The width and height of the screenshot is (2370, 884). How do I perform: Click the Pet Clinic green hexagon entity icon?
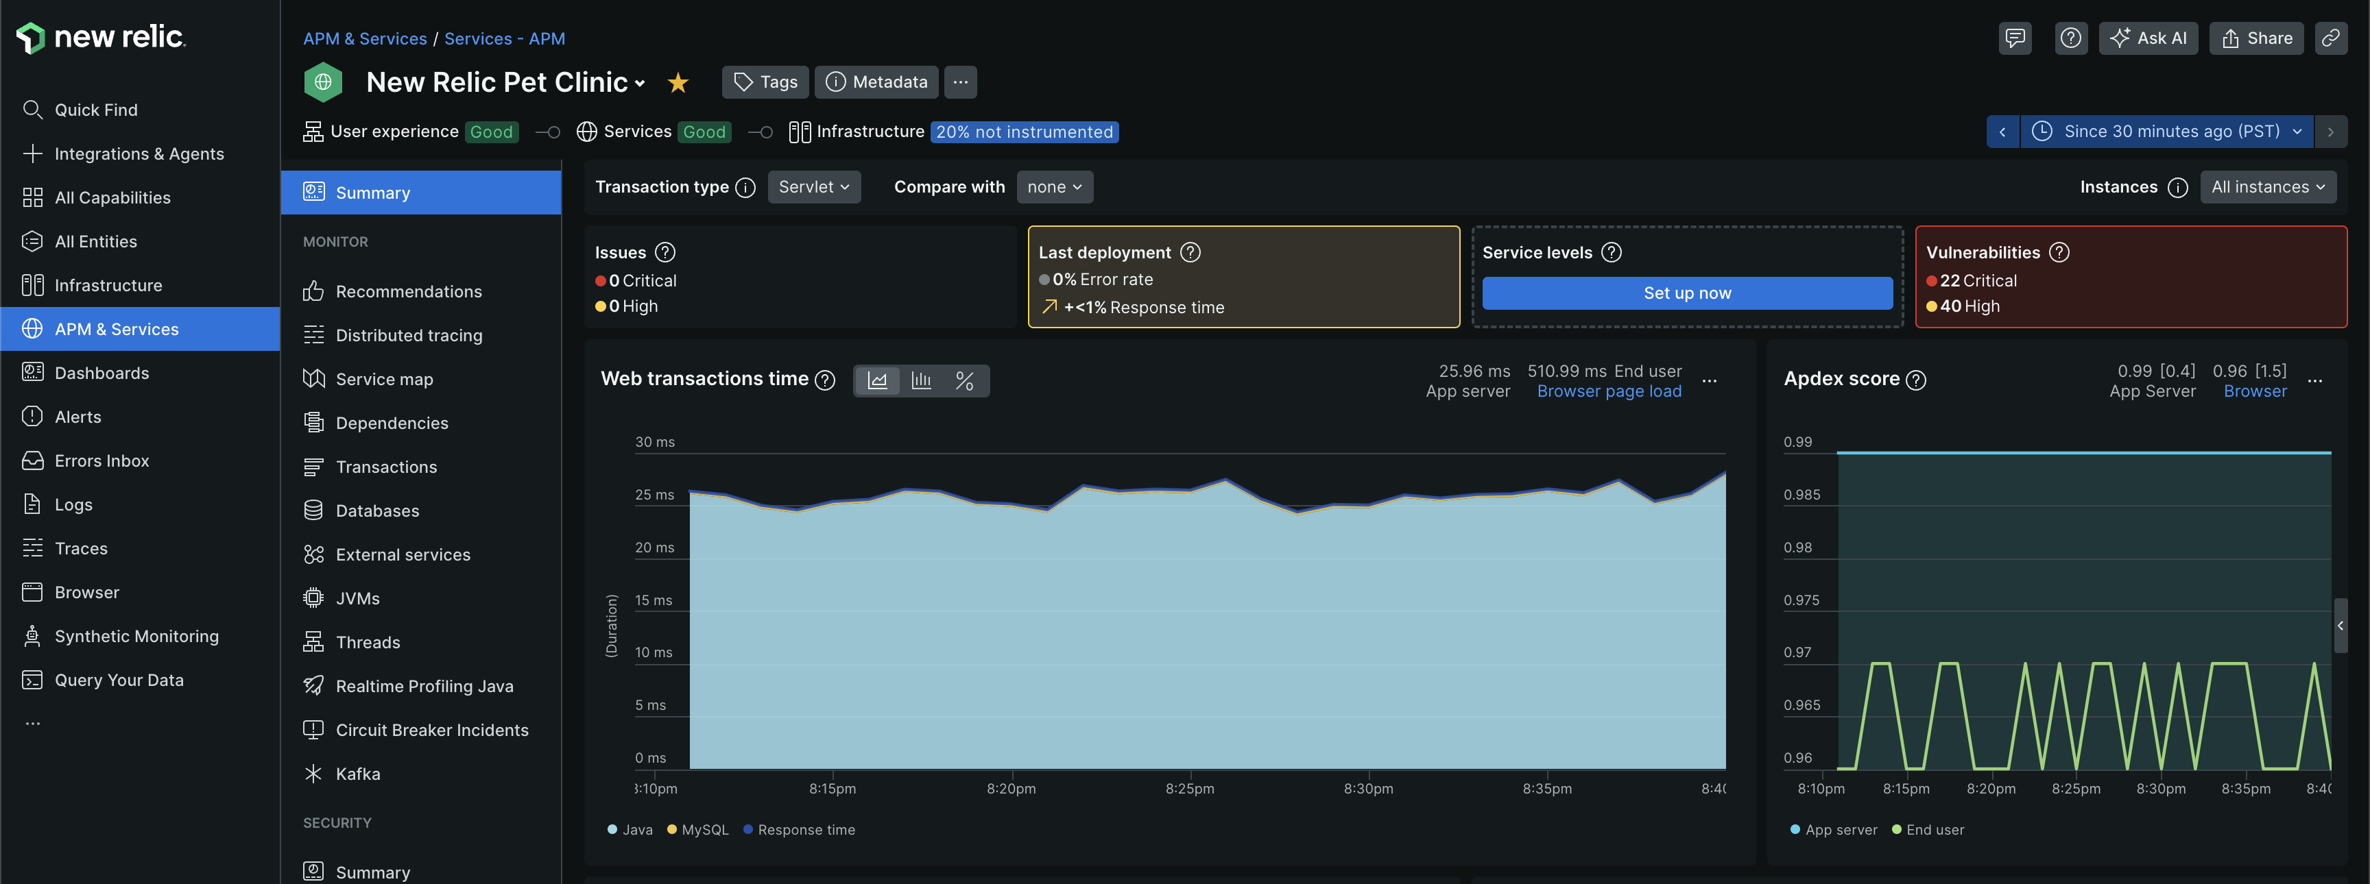323,82
